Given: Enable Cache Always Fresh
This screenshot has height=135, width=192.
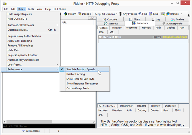Looking at the screenshot, I should (x=84, y=88).
